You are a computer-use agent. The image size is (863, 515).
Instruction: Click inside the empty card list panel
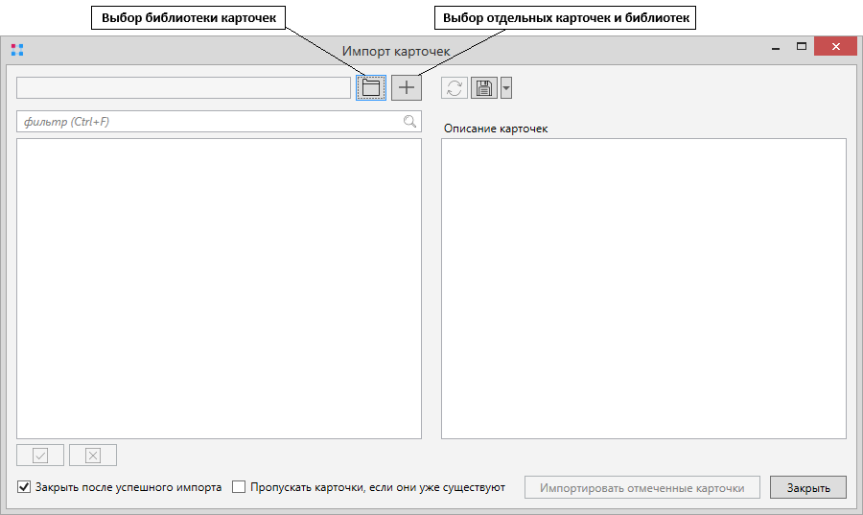pyautogui.click(x=219, y=288)
